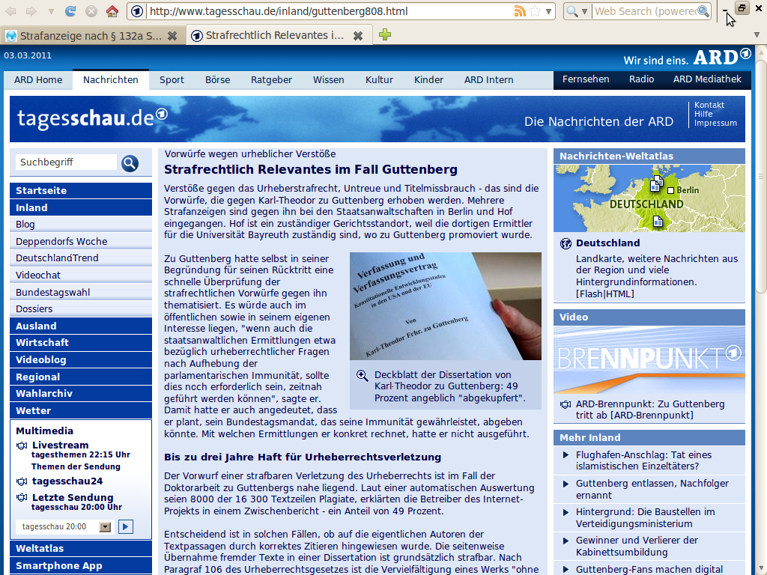Open 'Hintergrund: Die Baustellen' article link
The image size is (767, 575).
(645, 518)
